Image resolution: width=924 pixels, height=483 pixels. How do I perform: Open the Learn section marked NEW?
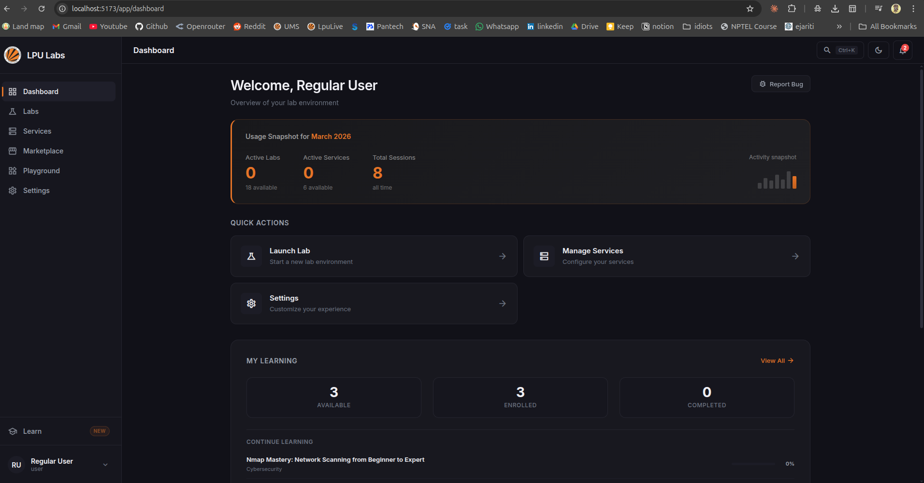32,431
